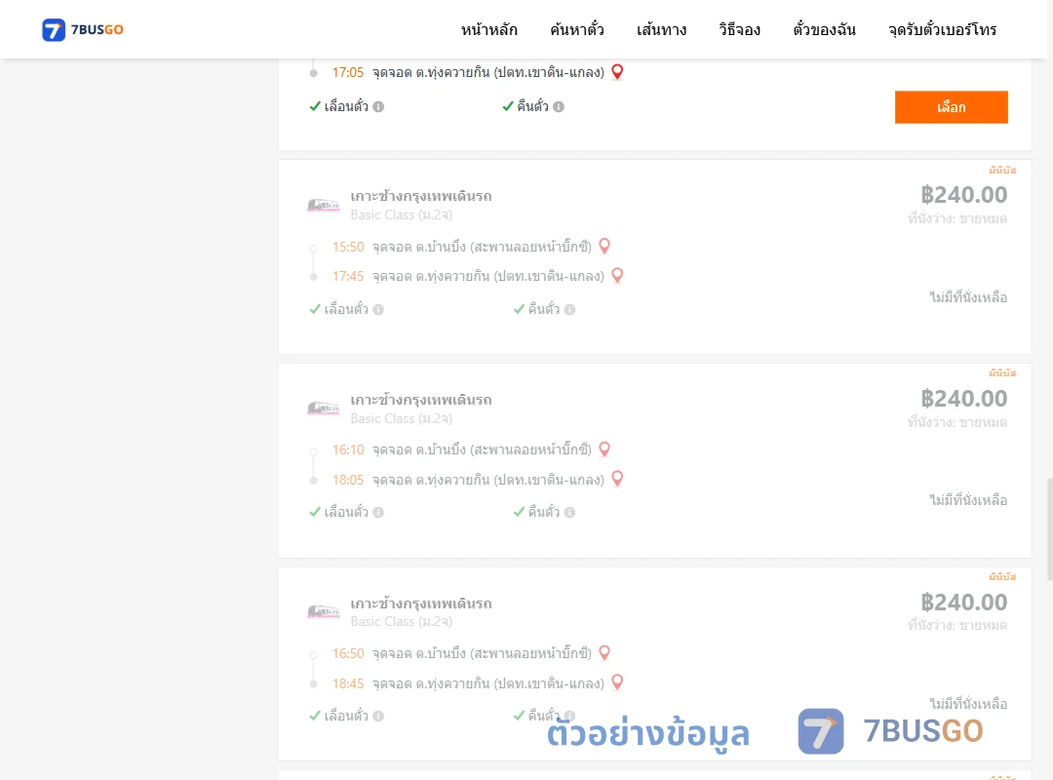Open map pin for 18:45 ทุ่งควายกิน stop
The height and width of the screenshot is (780, 1053).
click(617, 682)
